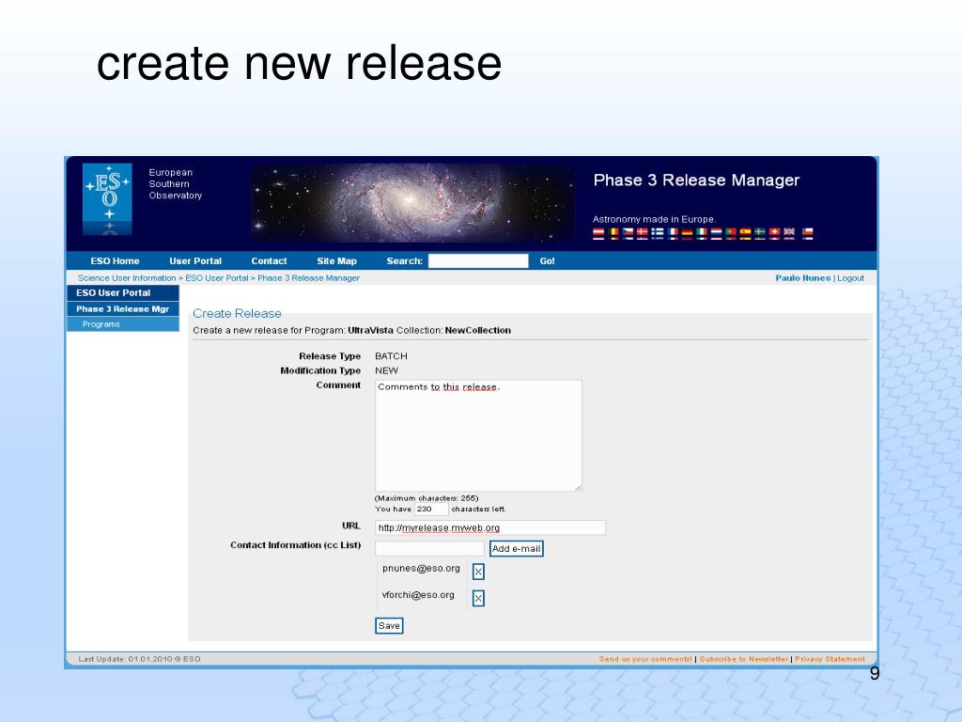The height and width of the screenshot is (722, 962).
Task: Save the new release
Action: [x=389, y=625]
